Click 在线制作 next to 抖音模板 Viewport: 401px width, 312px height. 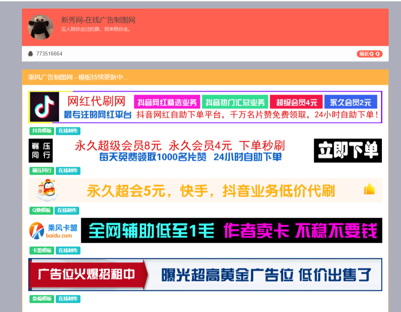[68, 131]
